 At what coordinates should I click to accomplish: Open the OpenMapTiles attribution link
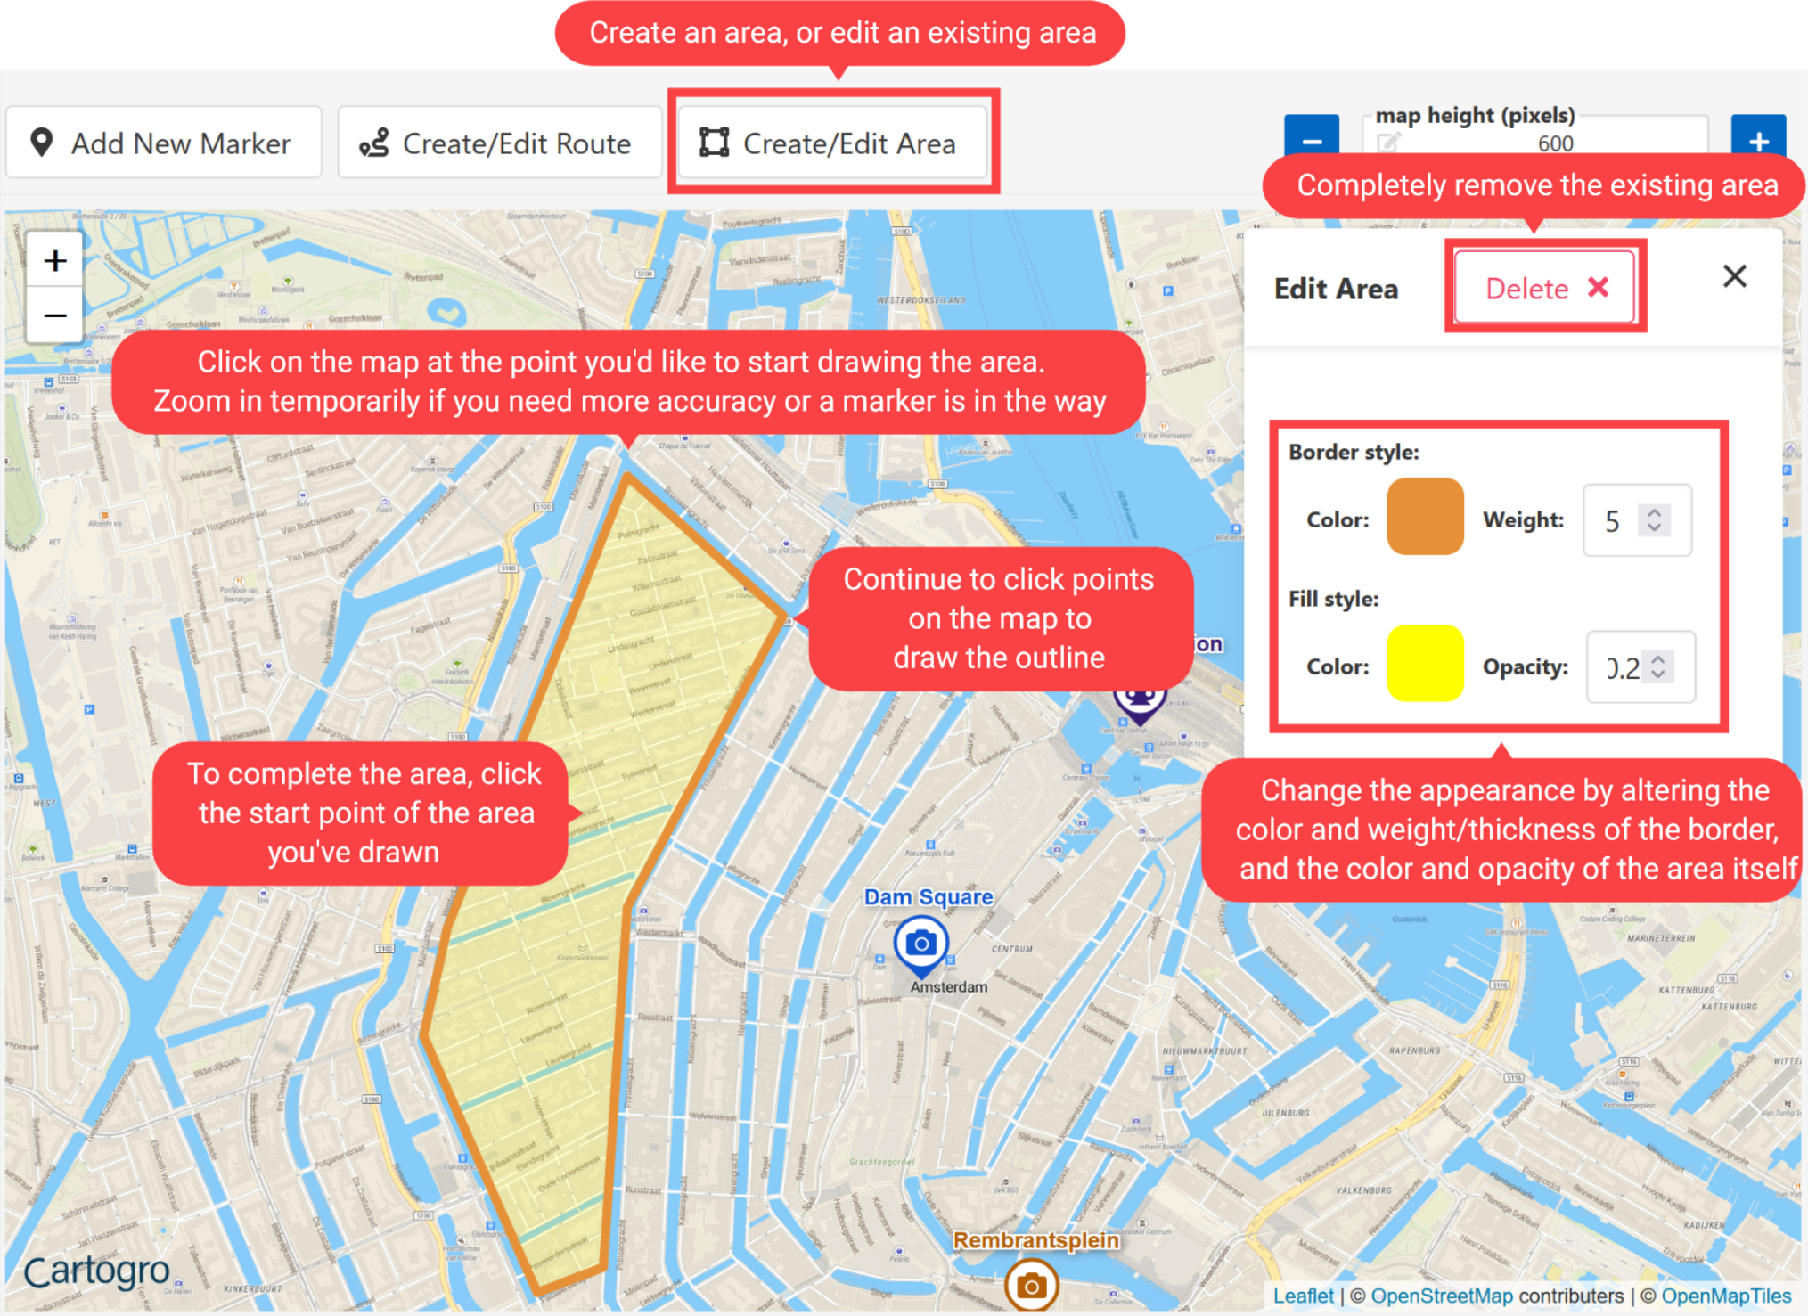click(1725, 1296)
